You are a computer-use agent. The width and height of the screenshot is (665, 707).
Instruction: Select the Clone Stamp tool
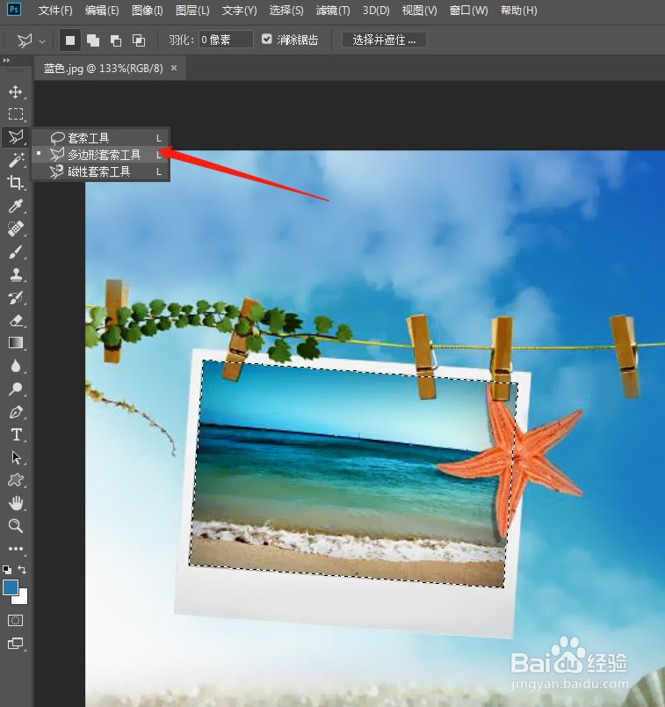coord(16,274)
